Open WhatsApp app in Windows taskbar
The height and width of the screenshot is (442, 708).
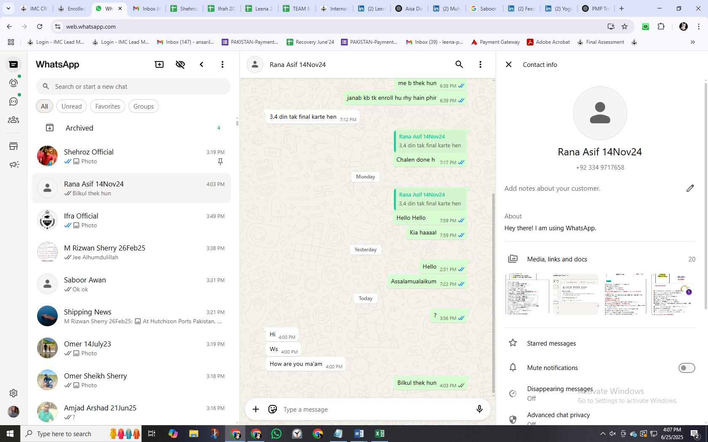(x=276, y=434)
